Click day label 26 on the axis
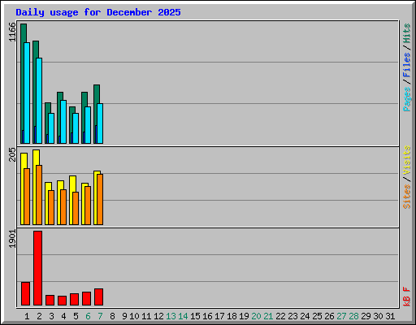Image resolution: width=416 pixels, height=325 pixels. coord(329,316)
